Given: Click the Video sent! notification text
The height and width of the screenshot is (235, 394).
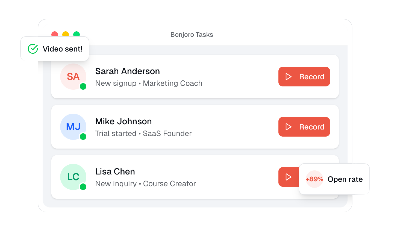Looking at the screenshot, I should pyautogui.click(x=63, y=49).
